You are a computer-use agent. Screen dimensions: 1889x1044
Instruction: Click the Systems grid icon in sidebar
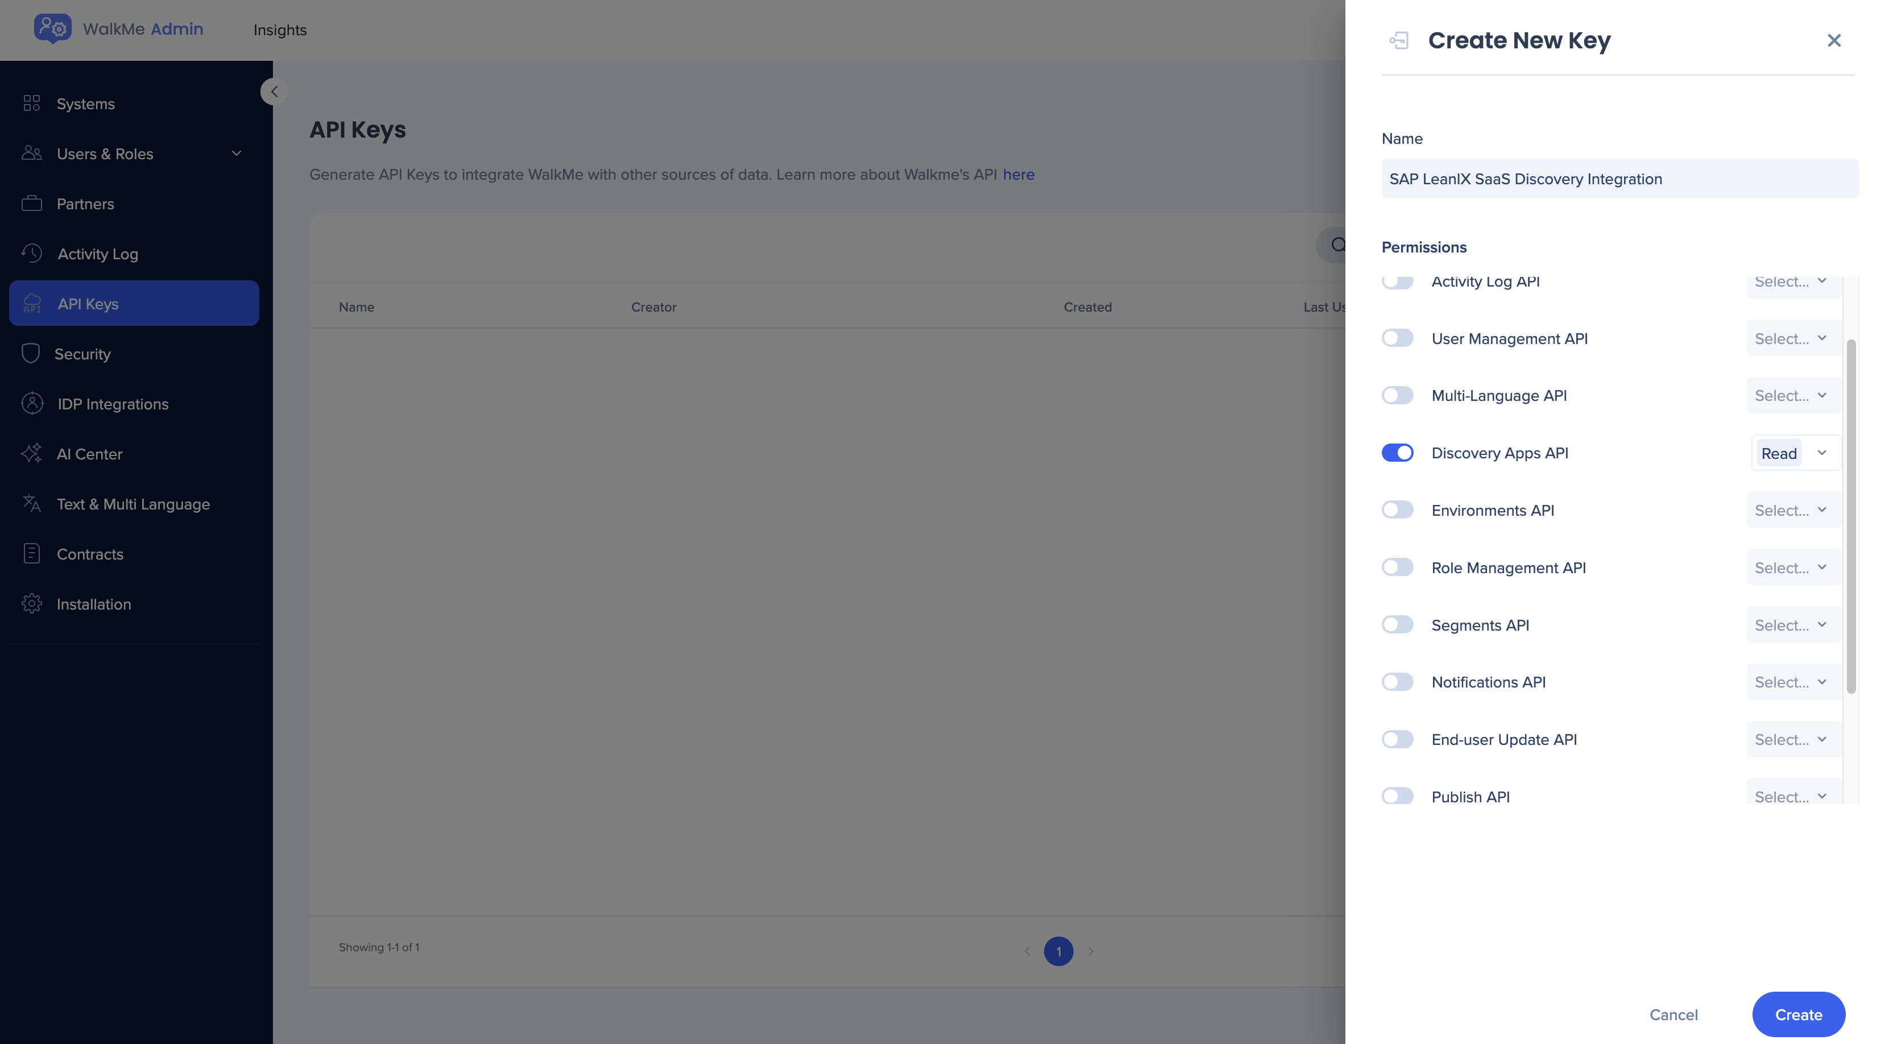pos(31,103)
